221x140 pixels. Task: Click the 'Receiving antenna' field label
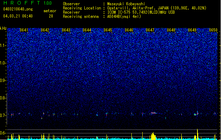(x=81, y=16)
